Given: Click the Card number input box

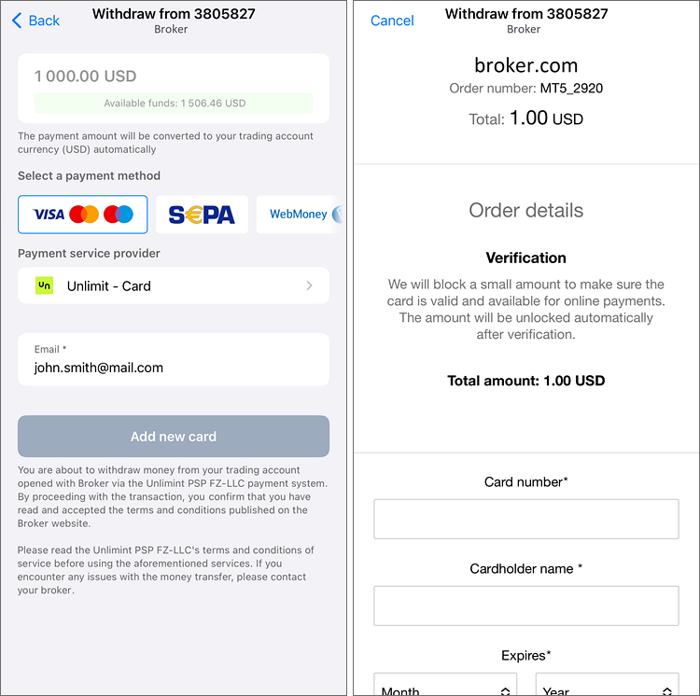Looking at the screenshot, I should (526, 519).
